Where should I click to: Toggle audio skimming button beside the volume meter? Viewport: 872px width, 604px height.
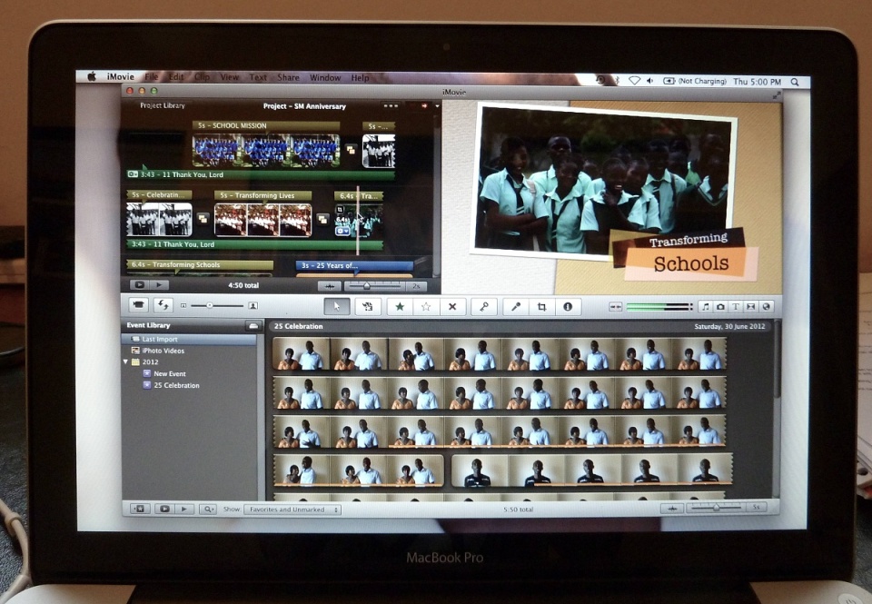coord(616,307)
